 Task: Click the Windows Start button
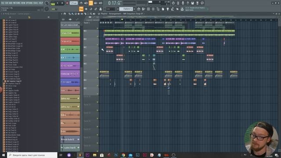[4, 155]
